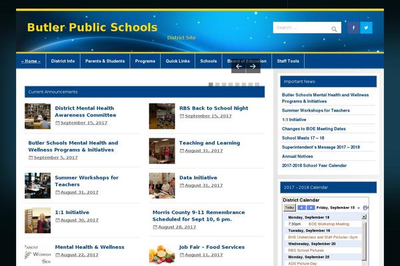Screen dimensions: 400x266
Task: Open Annual Notices link
Action: (x=297, y=156)
